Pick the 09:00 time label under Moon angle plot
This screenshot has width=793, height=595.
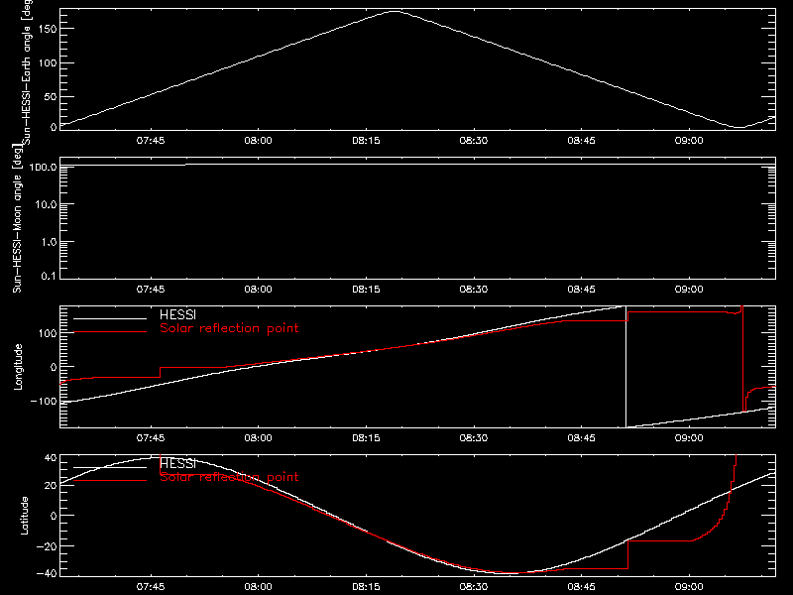tap(689, 290)
